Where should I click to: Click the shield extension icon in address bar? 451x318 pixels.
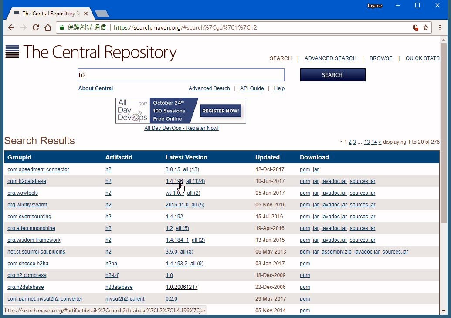pos(415,27)
